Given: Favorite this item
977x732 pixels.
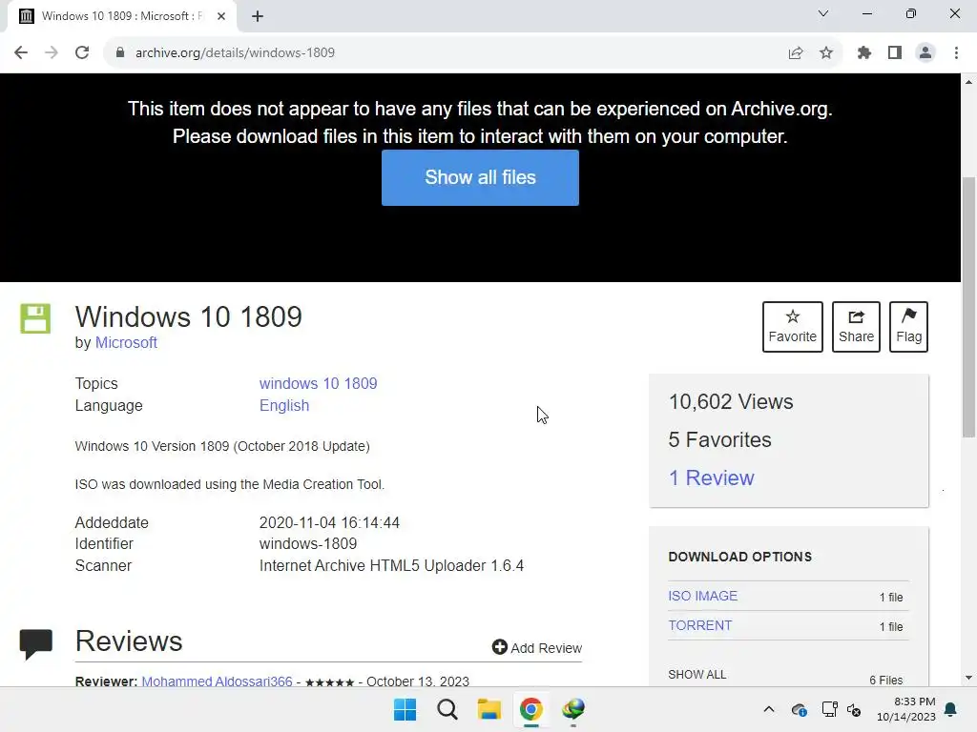Looking at the screenshot, I should coord(793,327).
